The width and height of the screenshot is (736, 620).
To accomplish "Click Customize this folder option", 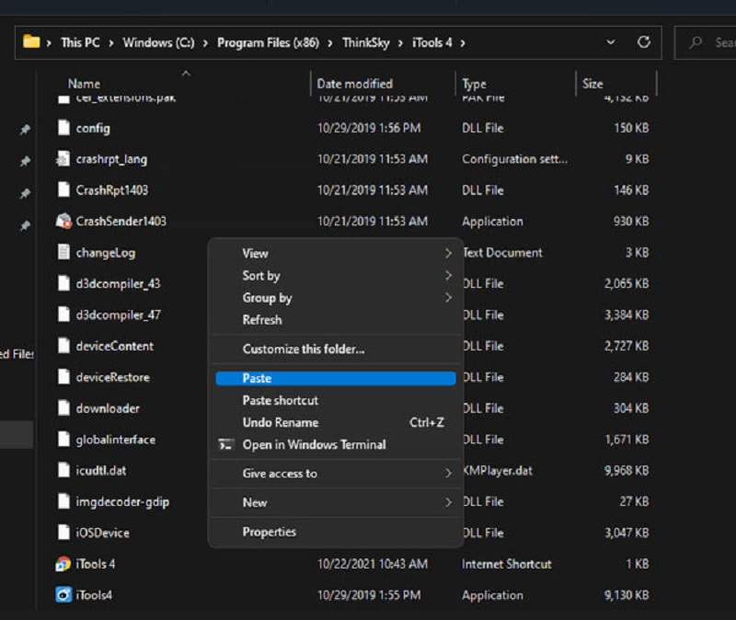I will point(304,349).
